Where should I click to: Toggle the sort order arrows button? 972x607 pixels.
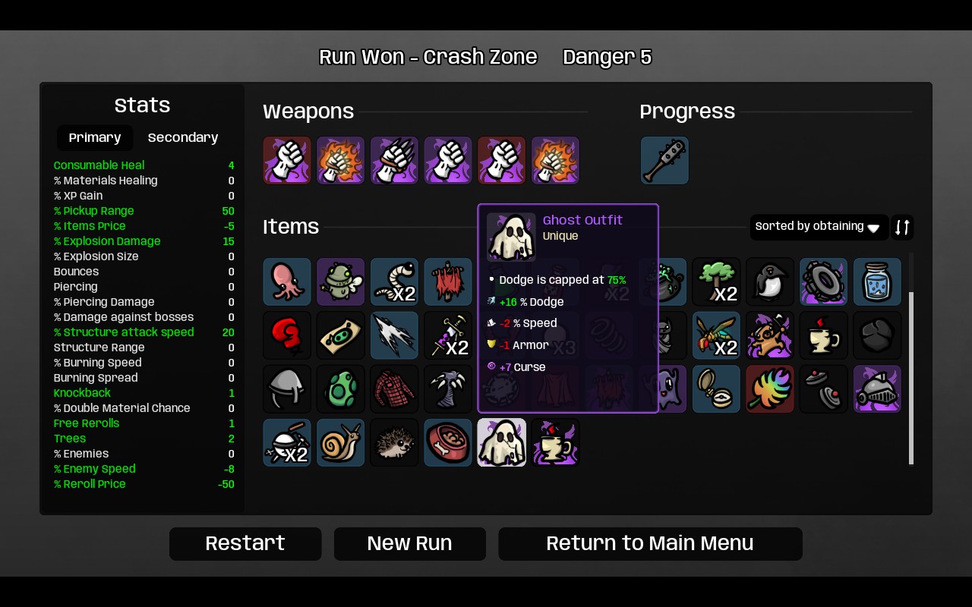point(902,227)
